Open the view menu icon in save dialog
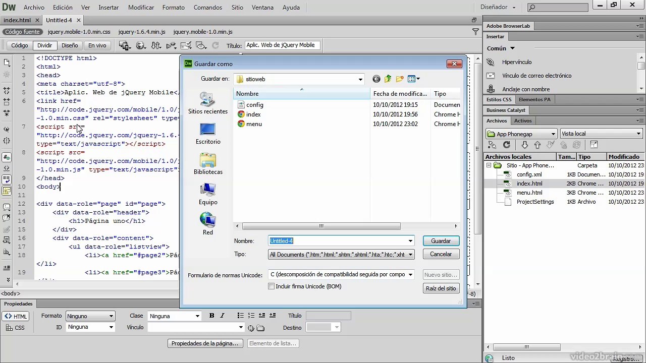The height and width of the screenshot is (363, 646). [x=413, y=79]
